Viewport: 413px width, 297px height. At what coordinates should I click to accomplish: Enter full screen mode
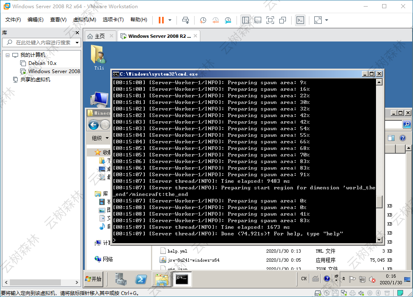click(270, 20)
